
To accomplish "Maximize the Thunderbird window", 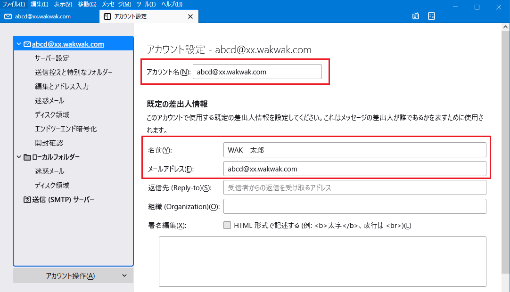I will (477, 7).
